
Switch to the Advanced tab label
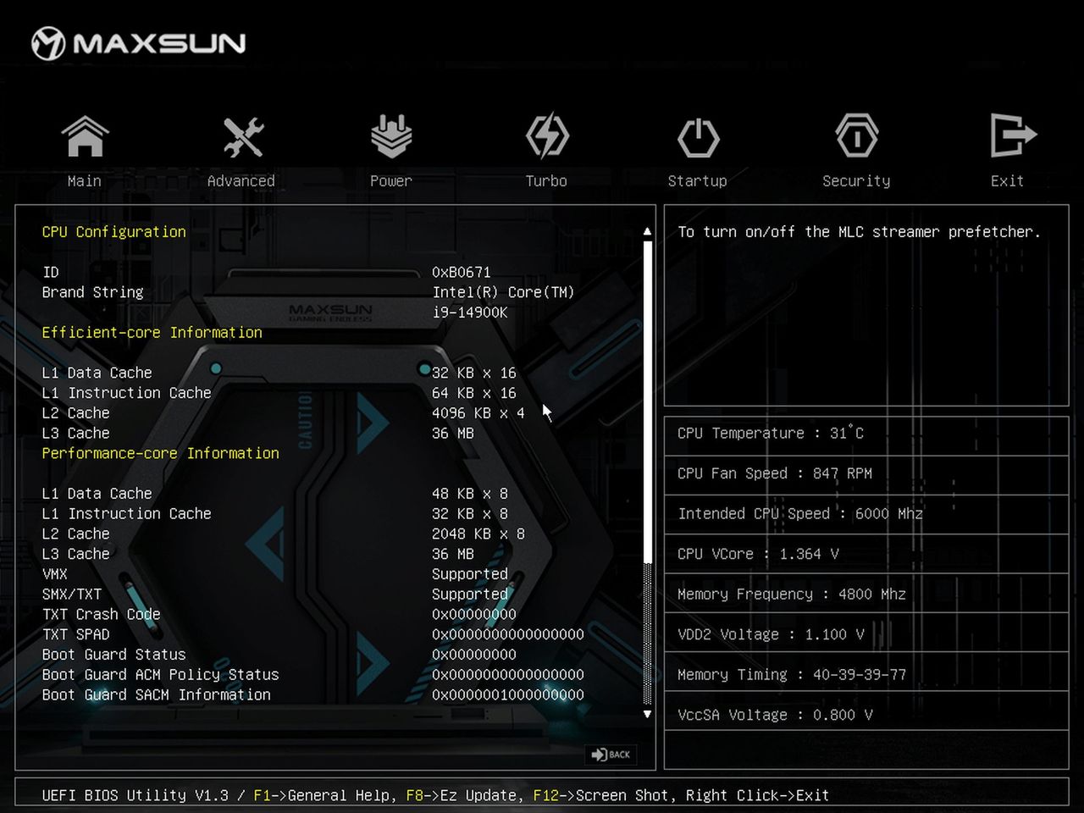(241, 180)
